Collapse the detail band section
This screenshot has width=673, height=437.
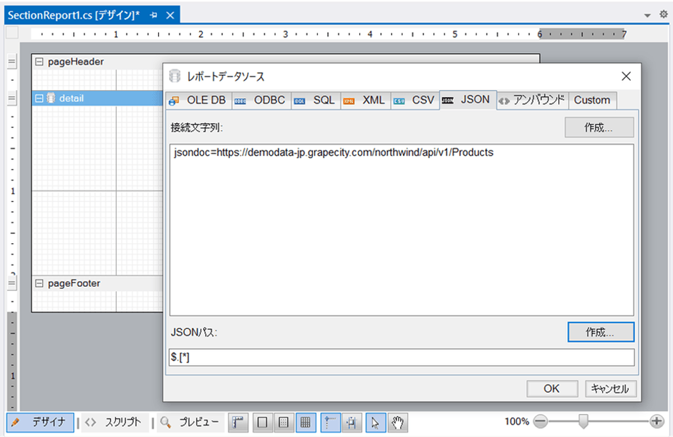[x=39, y=99]
